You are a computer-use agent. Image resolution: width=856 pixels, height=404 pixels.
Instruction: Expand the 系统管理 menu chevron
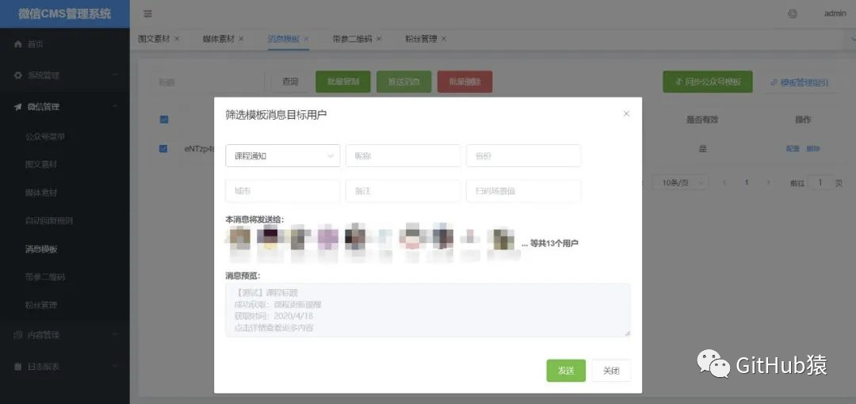click(115, 75)
